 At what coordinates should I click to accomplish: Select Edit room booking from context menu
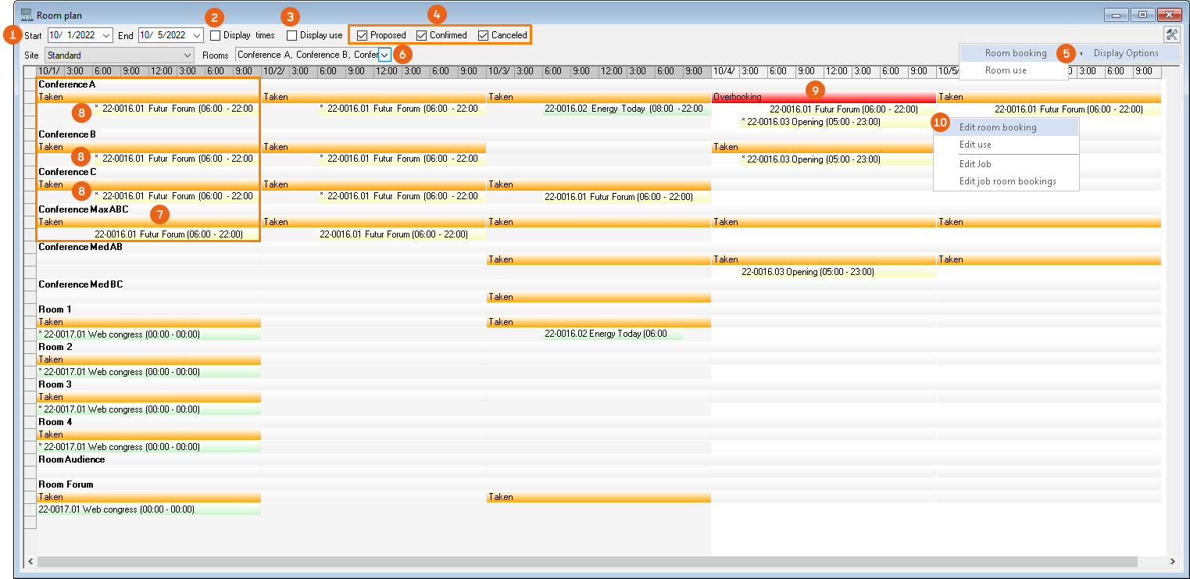[998, 127]
